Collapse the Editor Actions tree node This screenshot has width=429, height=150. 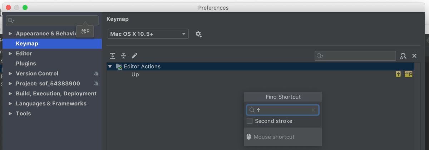(110, 66)
